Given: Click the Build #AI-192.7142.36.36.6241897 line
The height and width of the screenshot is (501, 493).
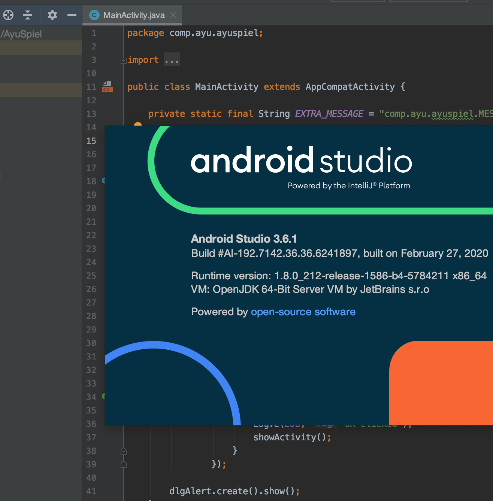Looking at the screenshot, I should 339,253.
